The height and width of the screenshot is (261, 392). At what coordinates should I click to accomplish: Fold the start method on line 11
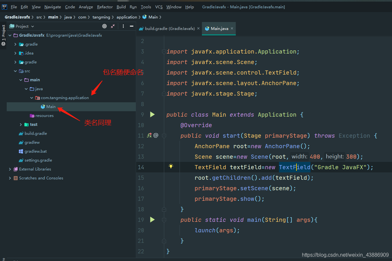(164, 135)
